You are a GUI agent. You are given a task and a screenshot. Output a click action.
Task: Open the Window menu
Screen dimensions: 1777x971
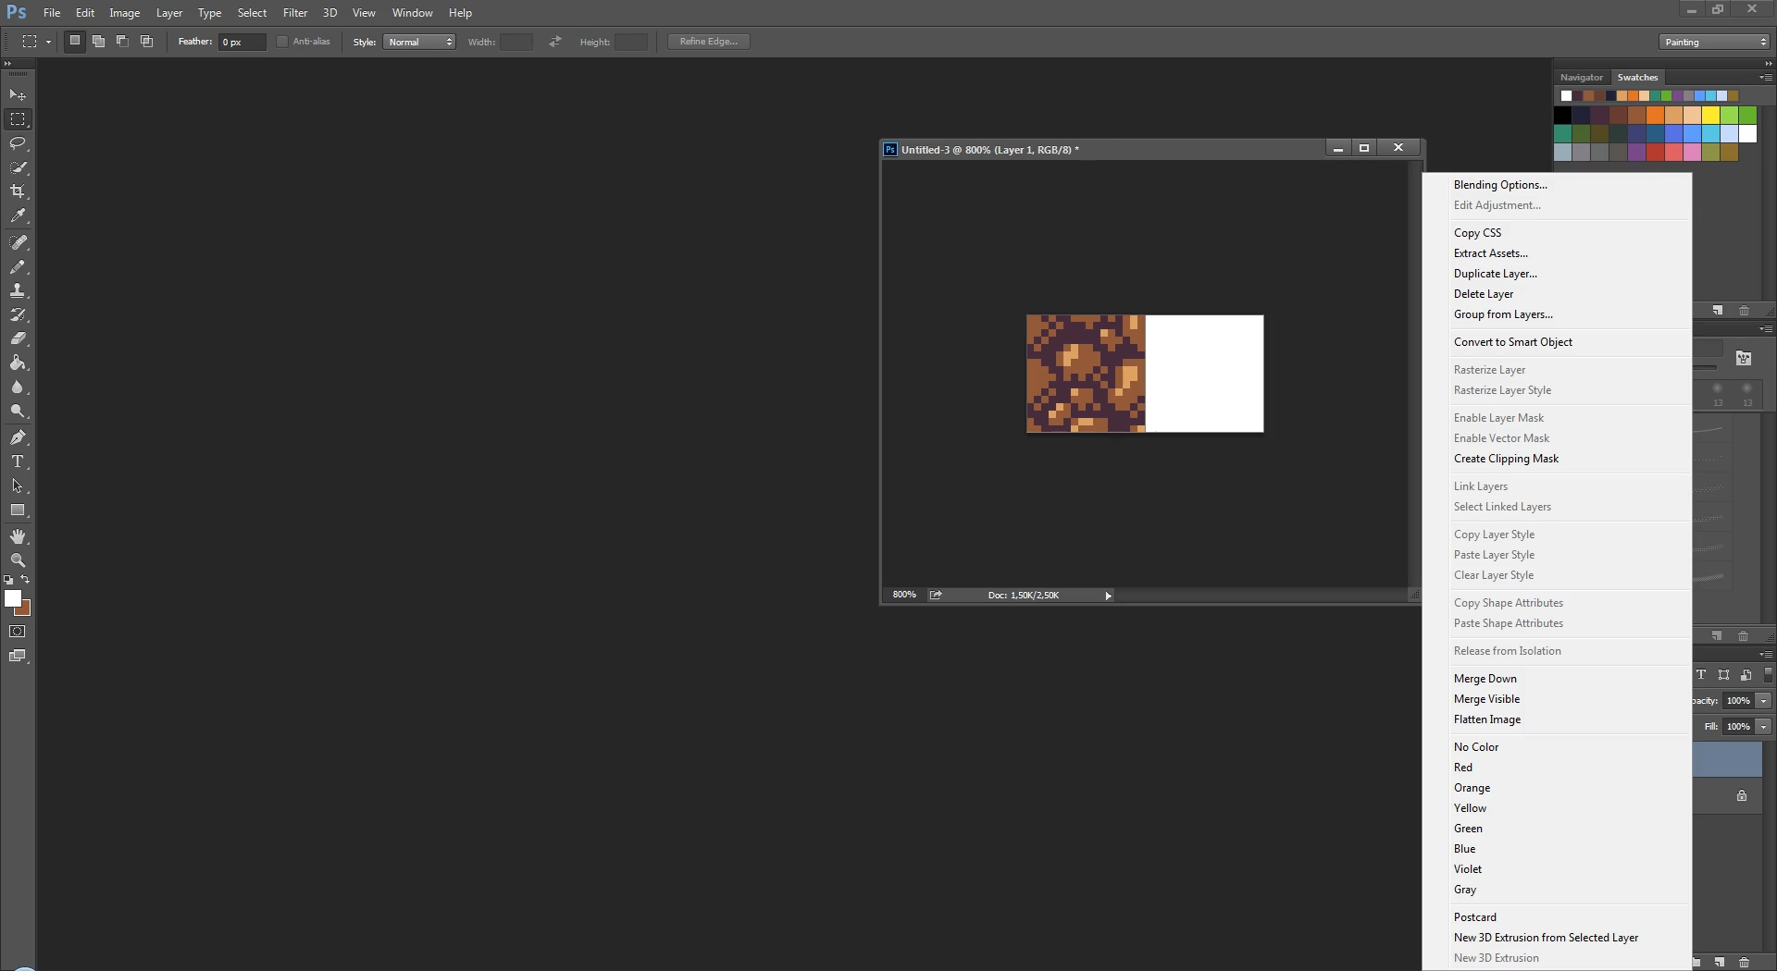click(x=412, y=13)
